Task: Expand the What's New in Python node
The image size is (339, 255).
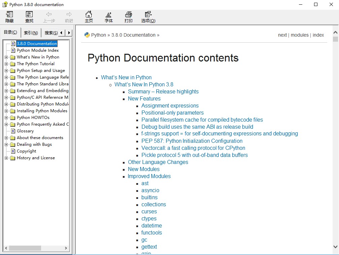Action: click(6, 57)
